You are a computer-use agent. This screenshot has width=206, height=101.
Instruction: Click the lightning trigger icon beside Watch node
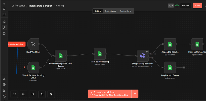pyautogui.click(x=24, y=68)
